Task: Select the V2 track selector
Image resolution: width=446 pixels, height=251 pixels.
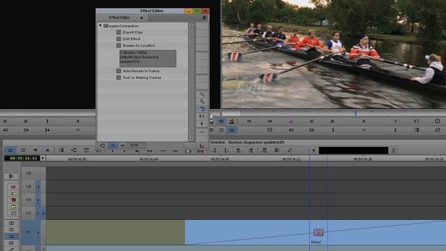Action: [x=28, y=213]
